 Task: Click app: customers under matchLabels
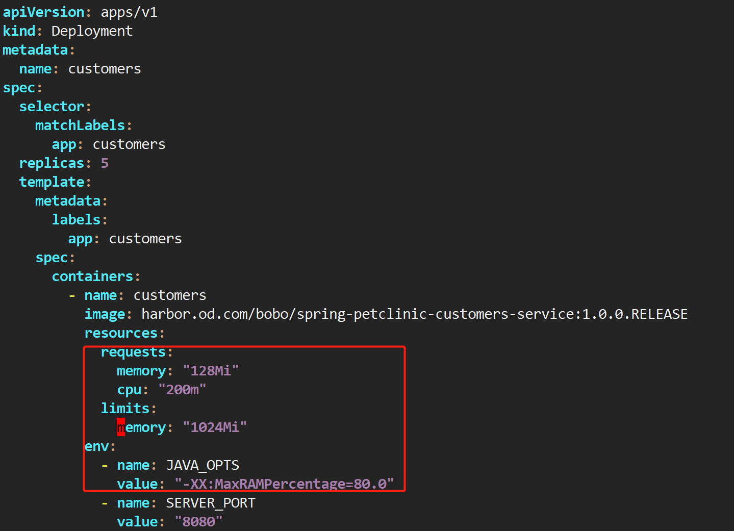[x=109, y=144]
